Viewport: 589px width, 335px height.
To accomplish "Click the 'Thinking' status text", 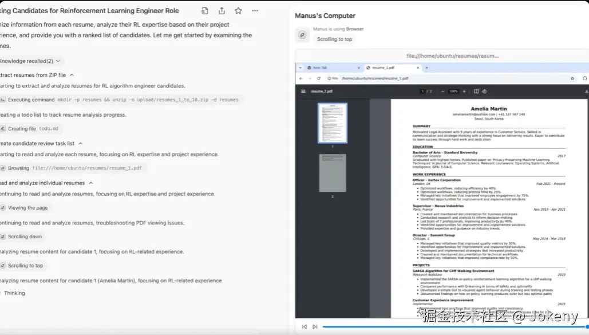I will tap(14, 293).
